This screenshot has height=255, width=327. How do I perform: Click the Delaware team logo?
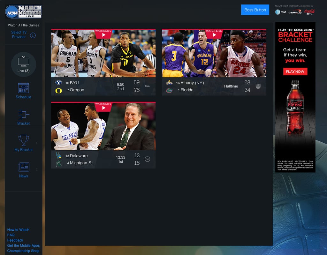coord(59,155)
